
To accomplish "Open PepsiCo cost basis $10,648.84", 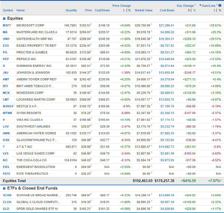I will tap(166, 59).
